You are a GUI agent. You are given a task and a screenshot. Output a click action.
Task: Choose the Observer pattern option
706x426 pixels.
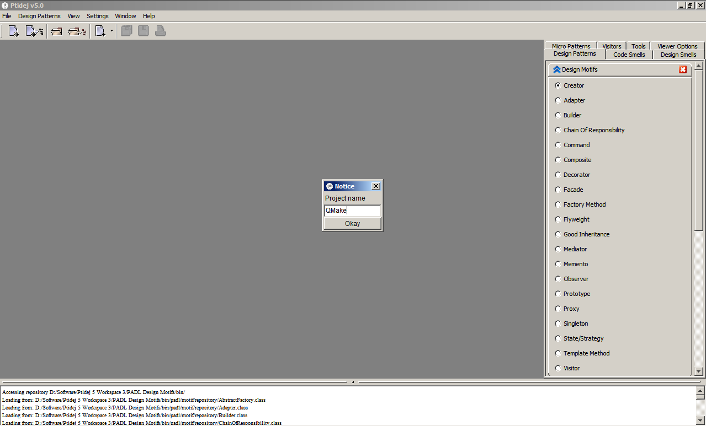tap(558, 279)
